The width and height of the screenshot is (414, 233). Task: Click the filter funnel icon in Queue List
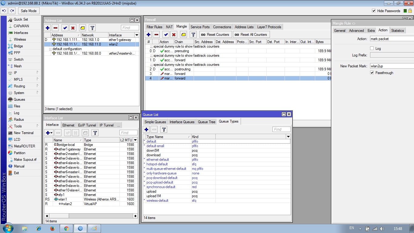(x=164, y=130)
